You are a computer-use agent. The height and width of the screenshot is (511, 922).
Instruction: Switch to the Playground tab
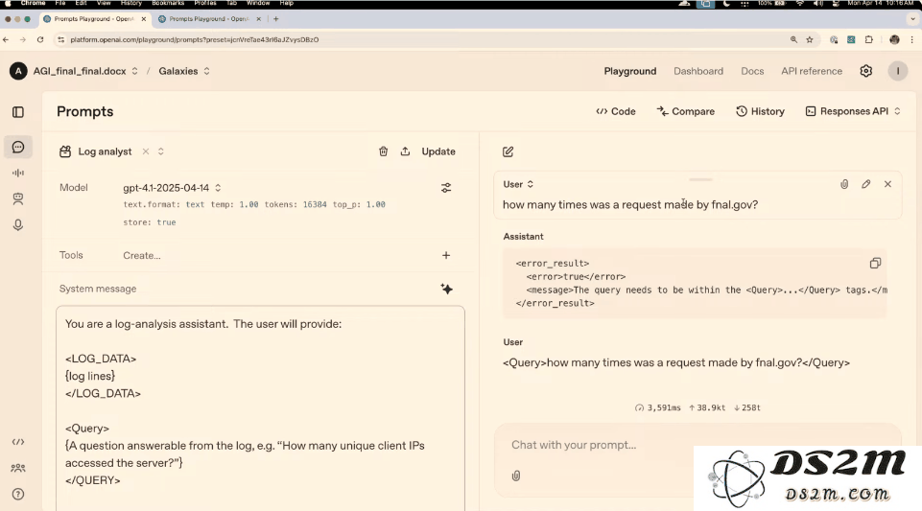(x=629, y=71)
